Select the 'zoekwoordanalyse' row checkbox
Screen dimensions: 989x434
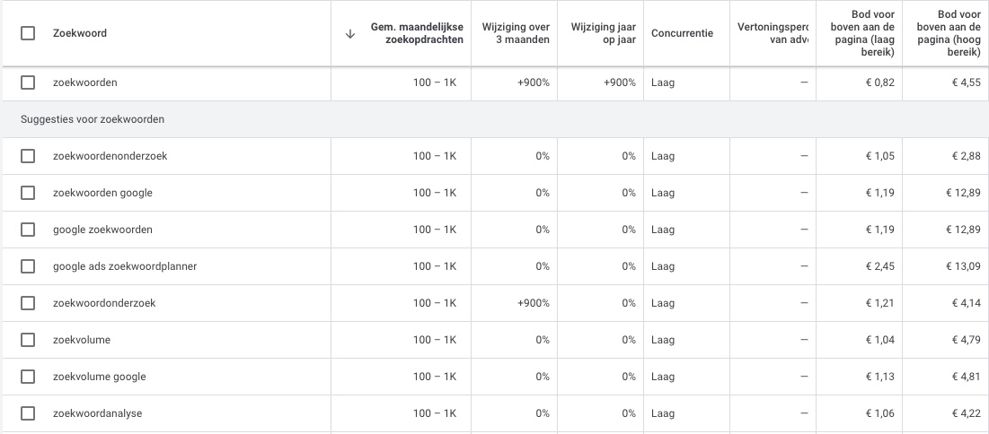pos(28,413)
